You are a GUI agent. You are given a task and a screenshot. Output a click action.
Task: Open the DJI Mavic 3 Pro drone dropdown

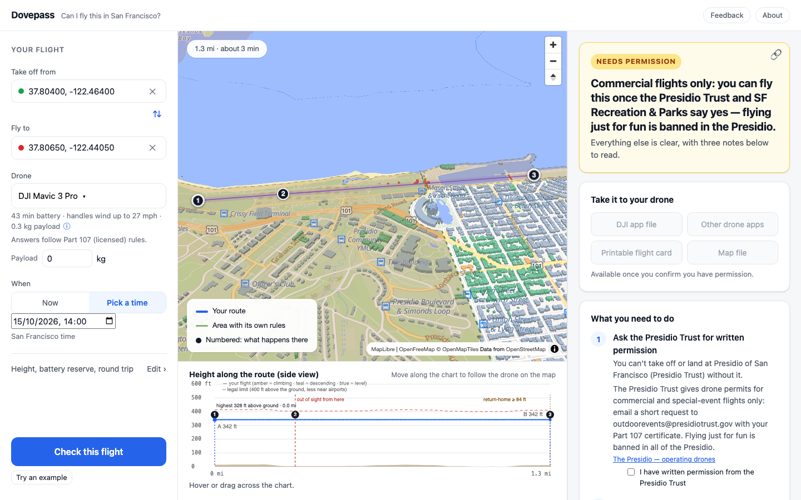(x=88, y=196)
